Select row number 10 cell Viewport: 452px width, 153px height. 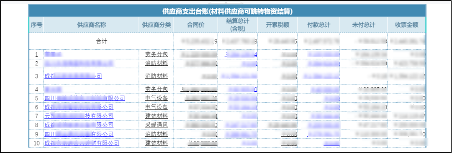click(x=36, y=143)
